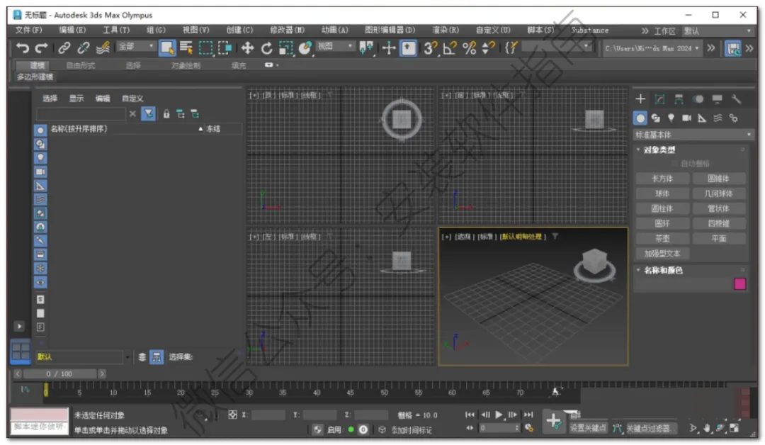
Task: Open the Create panel plus tab
Action: [640, 99]
